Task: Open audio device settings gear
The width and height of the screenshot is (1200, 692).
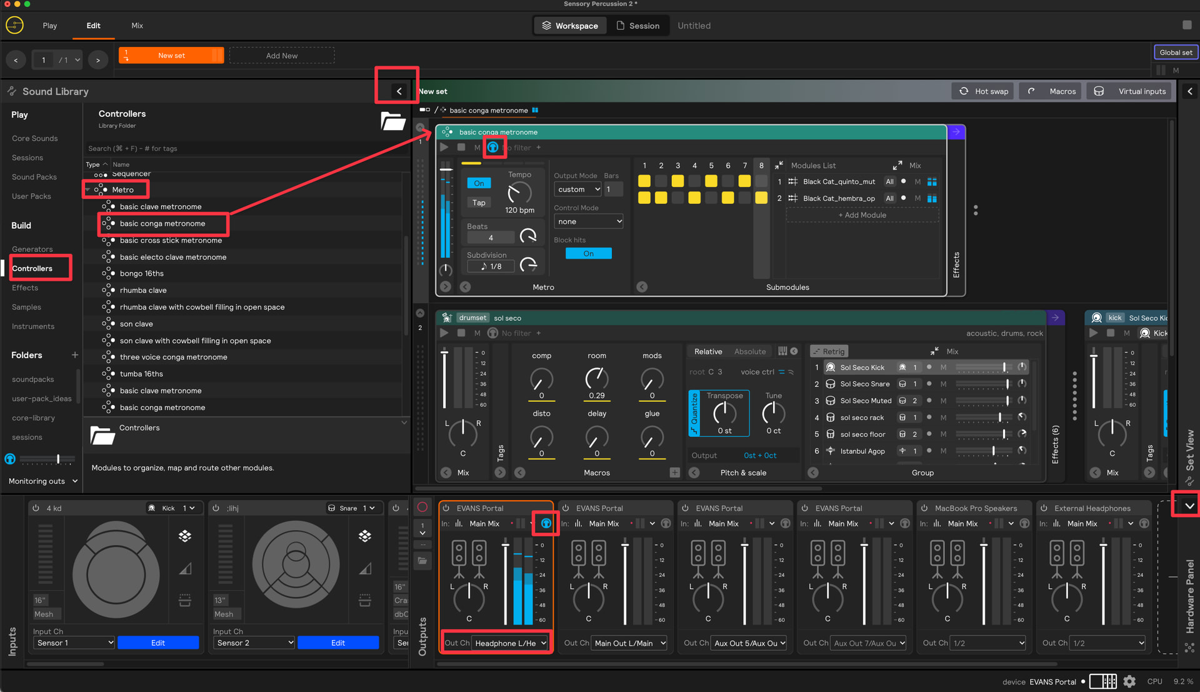Action: coord(1129,681)
